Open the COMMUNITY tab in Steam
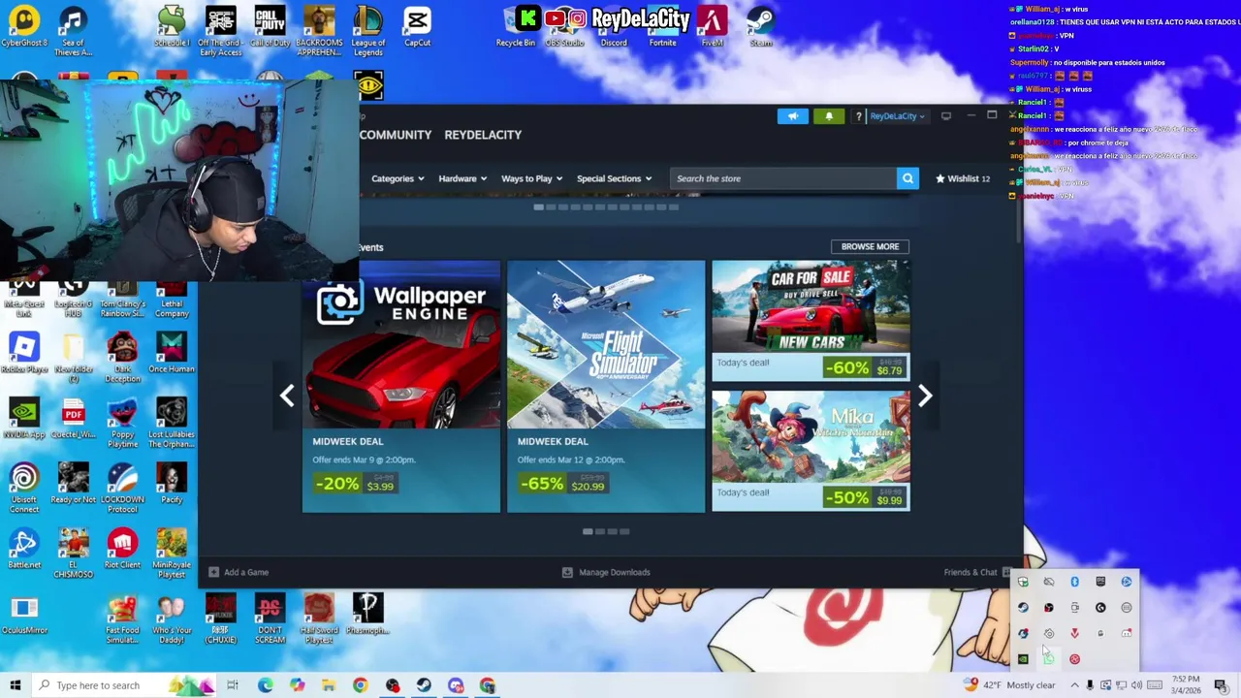Screen dimensions: 1241x698 pyautogui.click(x=396, y=135)
